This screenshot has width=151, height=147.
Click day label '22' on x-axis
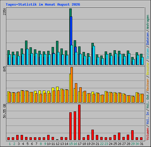point(102,144)
